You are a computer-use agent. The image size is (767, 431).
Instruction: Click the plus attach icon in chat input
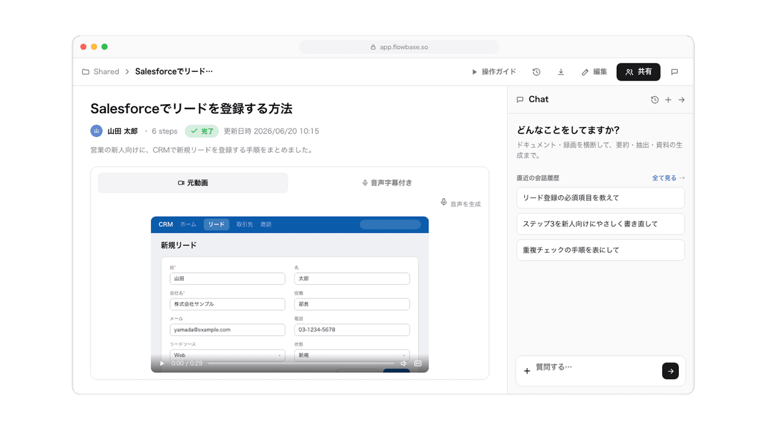[527, 371]
